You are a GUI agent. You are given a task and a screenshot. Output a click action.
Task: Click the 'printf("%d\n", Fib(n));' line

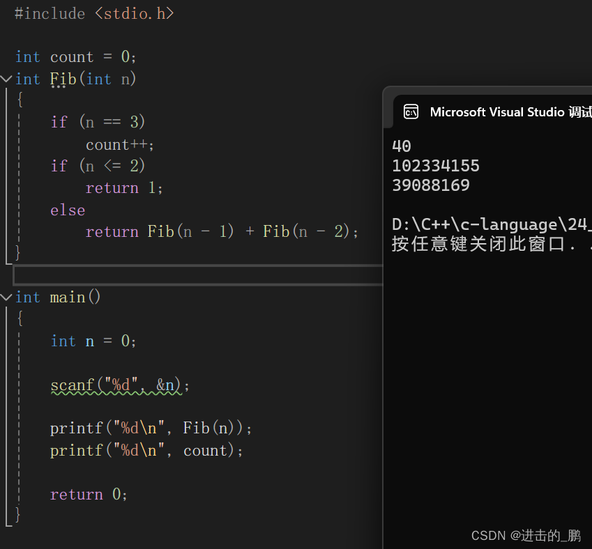coord(151,428)
